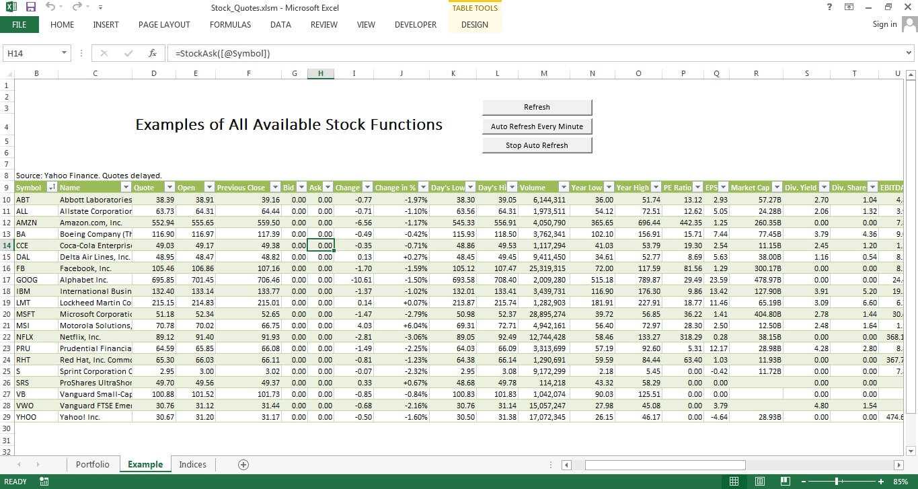
Task: Select the Alphabet Inc. name cell
Action: click(x=95, y=280)
